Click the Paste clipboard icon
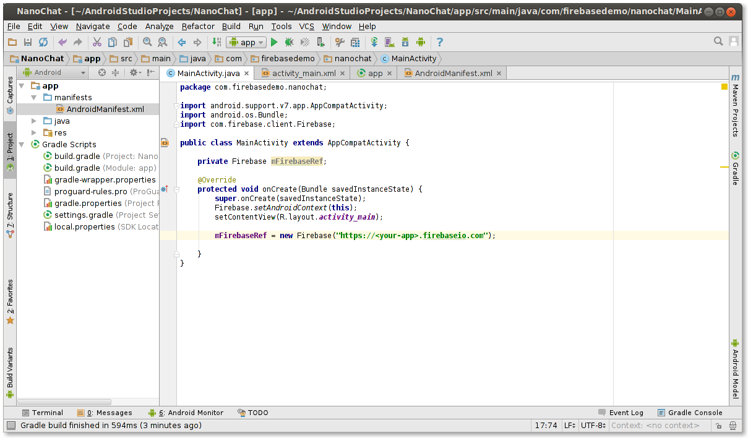The image size is (748, 438). tap(128, 42)
